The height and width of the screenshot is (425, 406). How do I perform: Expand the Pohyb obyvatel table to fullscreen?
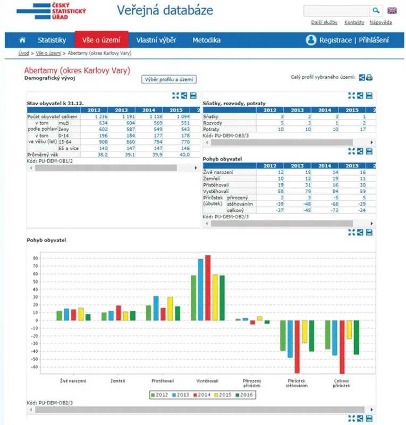351,151
